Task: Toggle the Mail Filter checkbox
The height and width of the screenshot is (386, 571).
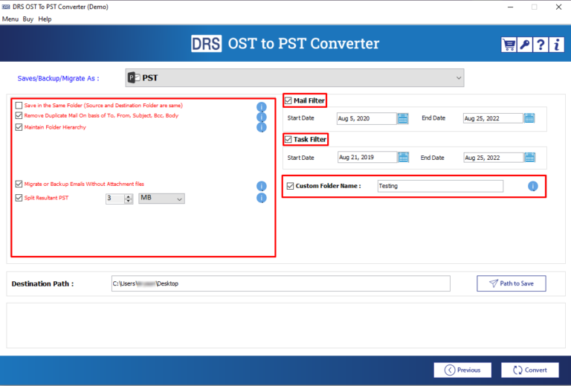Action: pos(288,100)
